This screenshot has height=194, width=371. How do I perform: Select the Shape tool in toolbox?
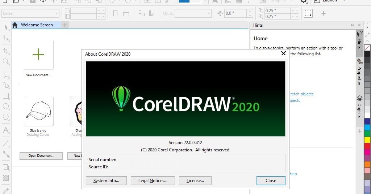pos(6,38)
